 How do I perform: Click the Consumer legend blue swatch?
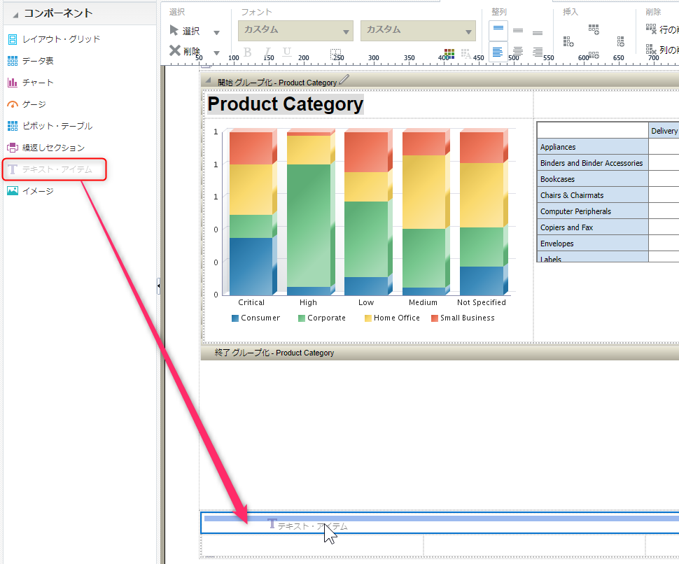(235, 318)
